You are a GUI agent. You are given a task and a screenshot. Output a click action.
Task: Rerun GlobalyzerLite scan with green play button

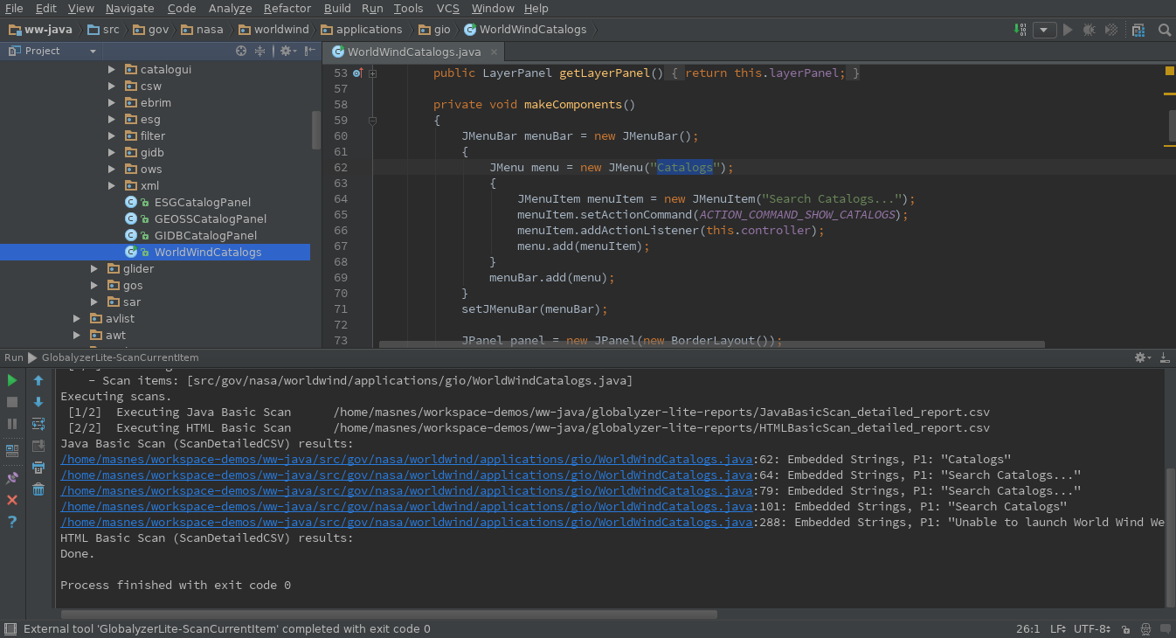coord(12,380)
